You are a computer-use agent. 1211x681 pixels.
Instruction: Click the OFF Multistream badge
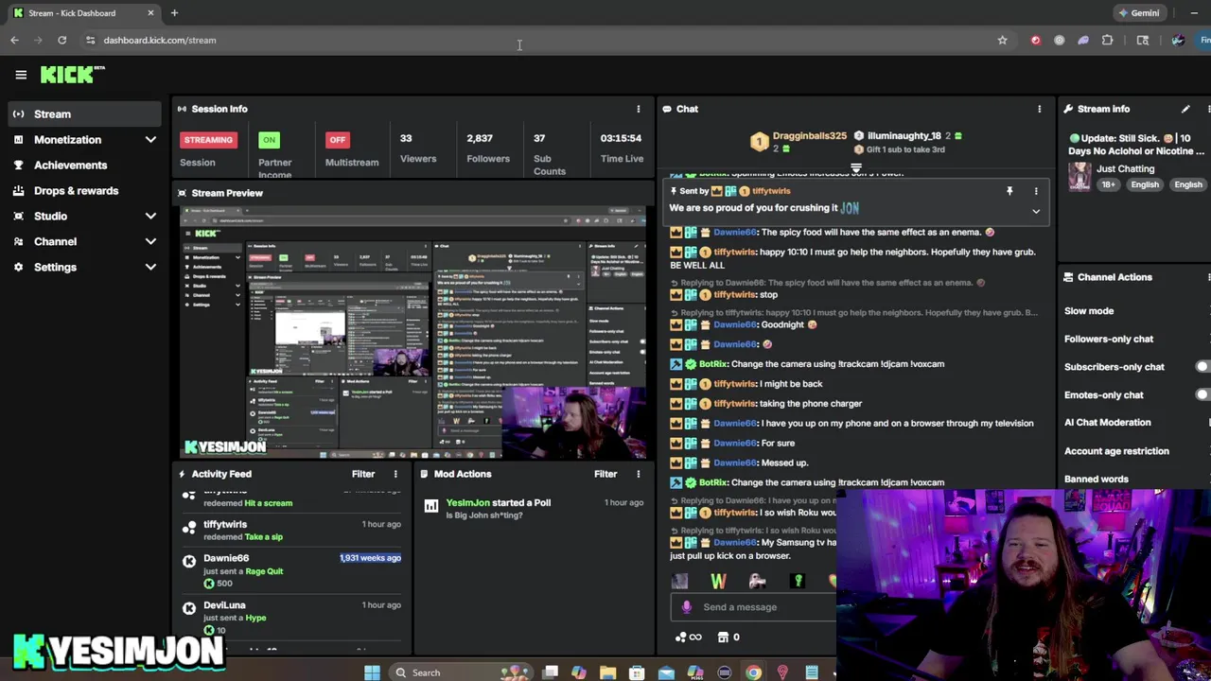(337, 140)
